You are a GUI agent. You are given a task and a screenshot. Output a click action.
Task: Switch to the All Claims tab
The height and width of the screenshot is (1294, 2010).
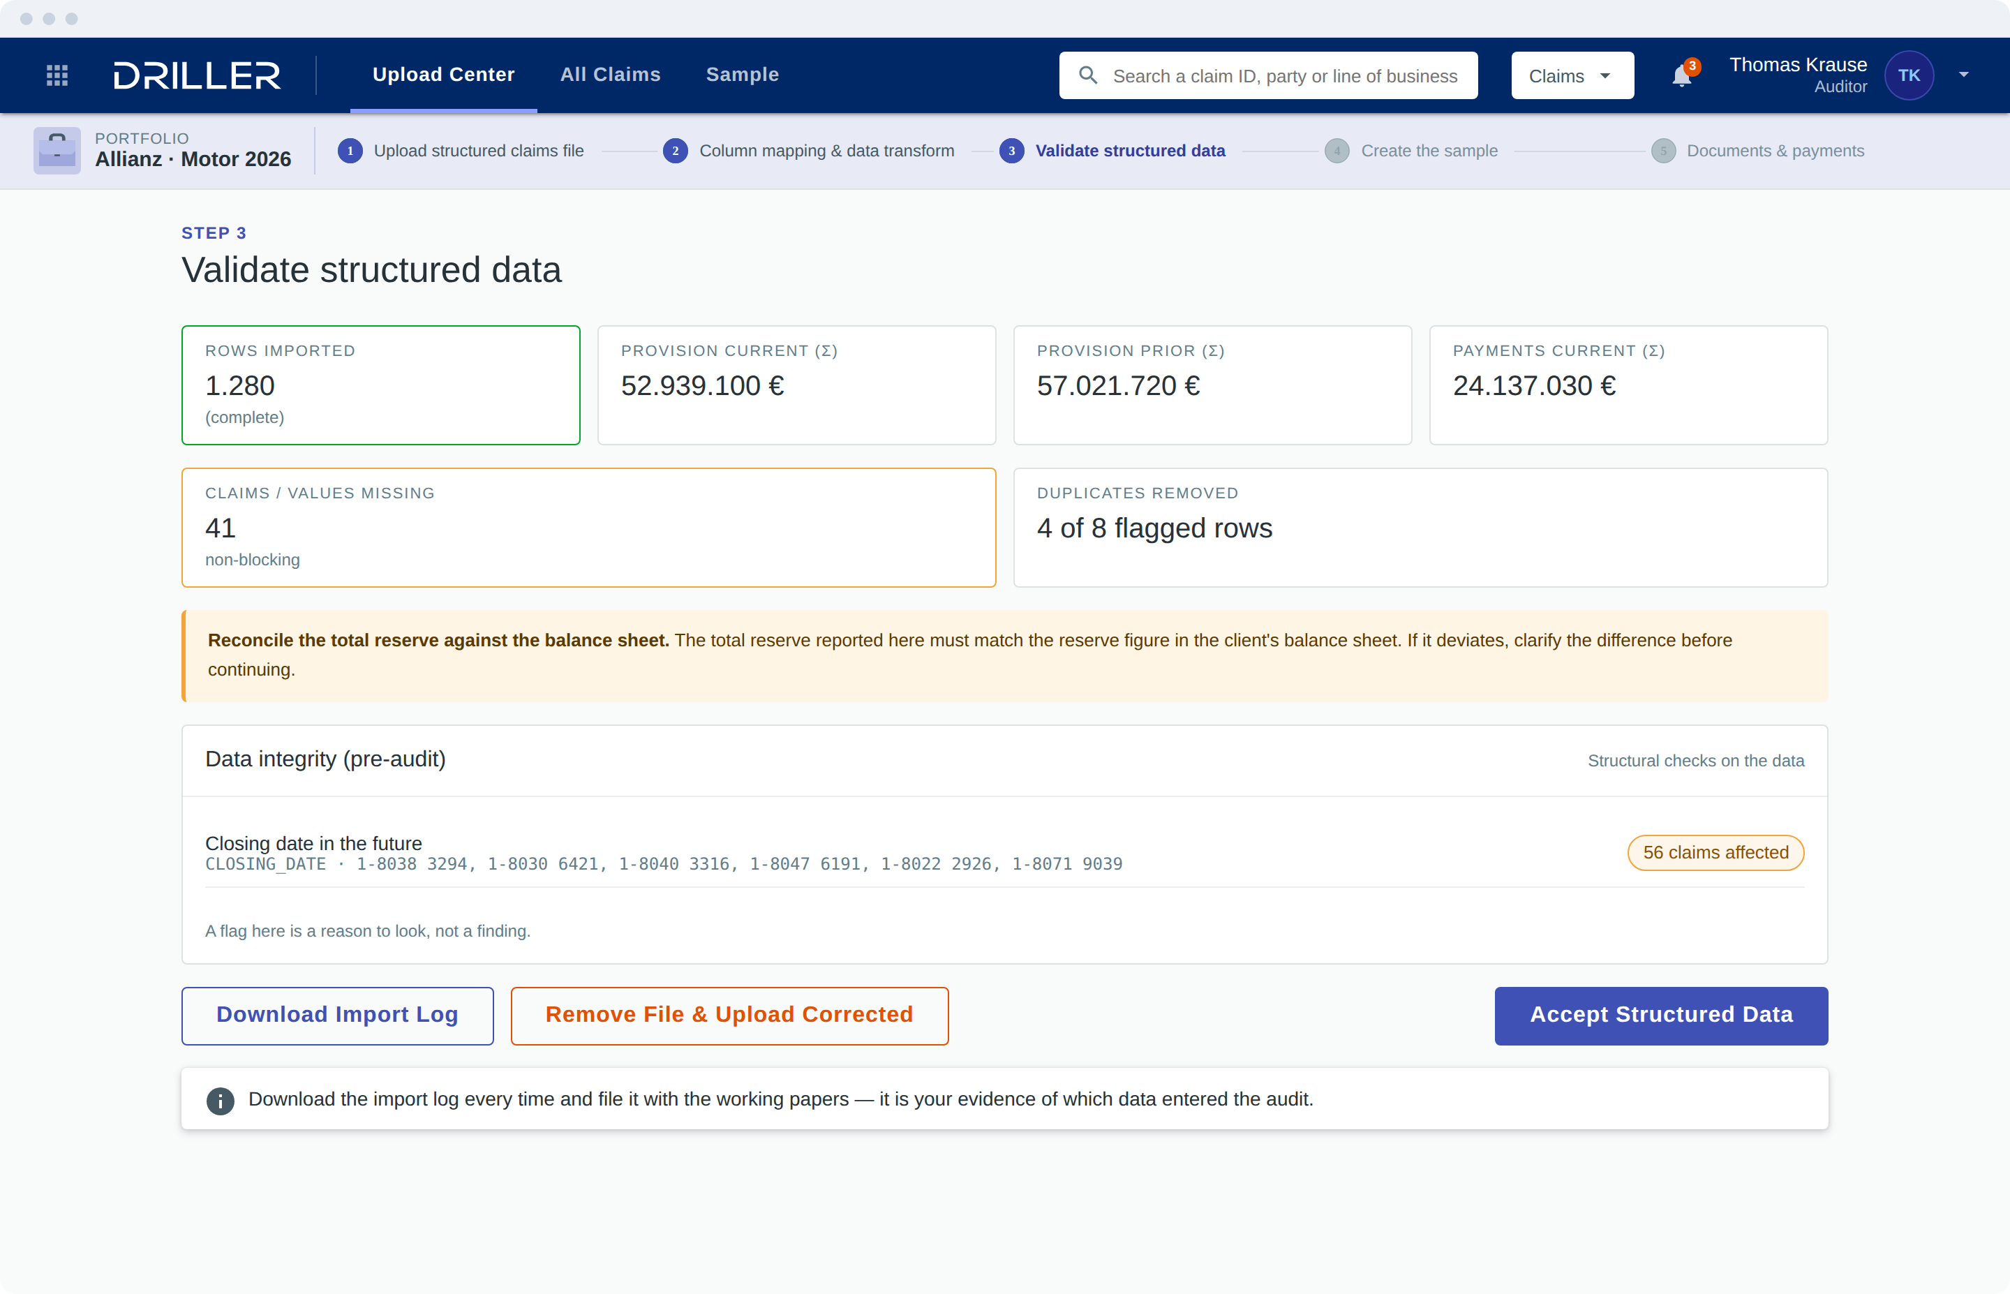(x=611, y=75)
